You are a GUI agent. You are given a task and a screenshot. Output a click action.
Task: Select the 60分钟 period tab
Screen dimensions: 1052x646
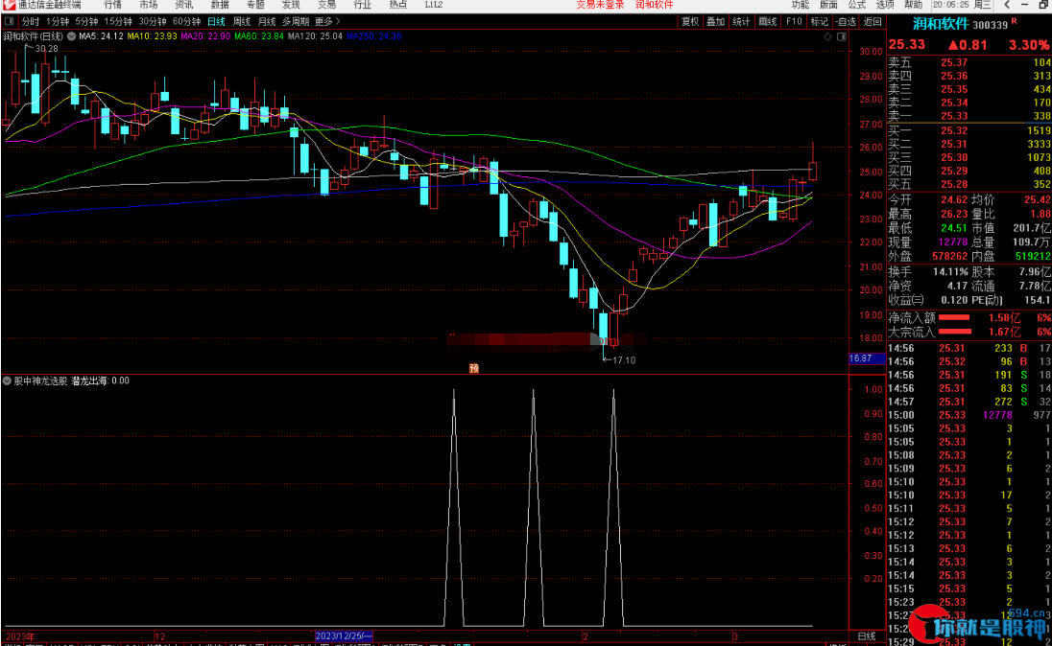(186, 21)
